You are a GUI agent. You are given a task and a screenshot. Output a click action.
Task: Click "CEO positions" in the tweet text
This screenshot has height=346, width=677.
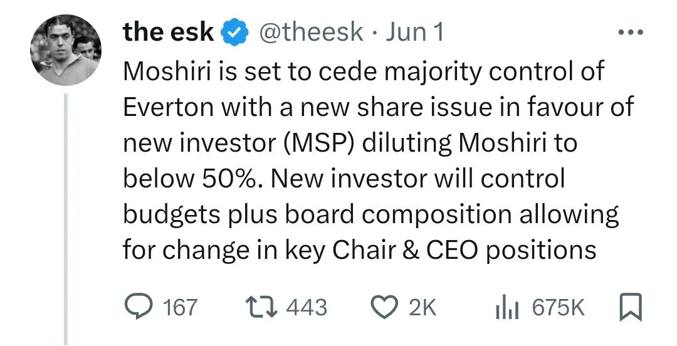[x=512, y=250]
